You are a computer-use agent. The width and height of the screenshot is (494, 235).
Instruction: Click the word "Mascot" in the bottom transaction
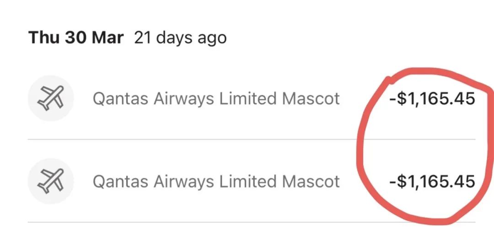tap(311, 182)
